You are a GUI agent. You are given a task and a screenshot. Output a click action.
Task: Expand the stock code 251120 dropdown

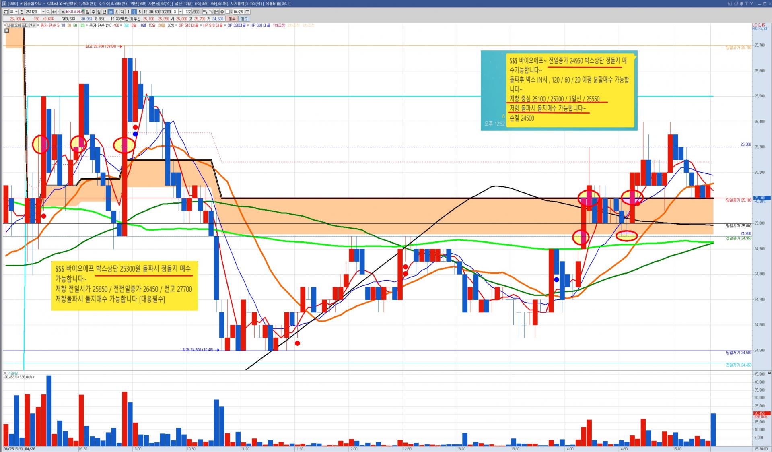(x=43, y=12)
